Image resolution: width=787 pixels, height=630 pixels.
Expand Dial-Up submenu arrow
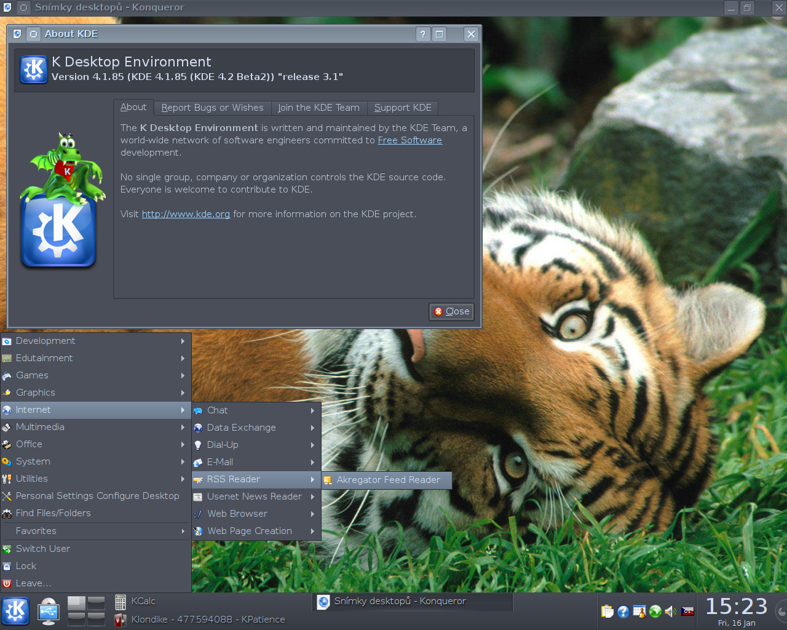click(312, 445)
